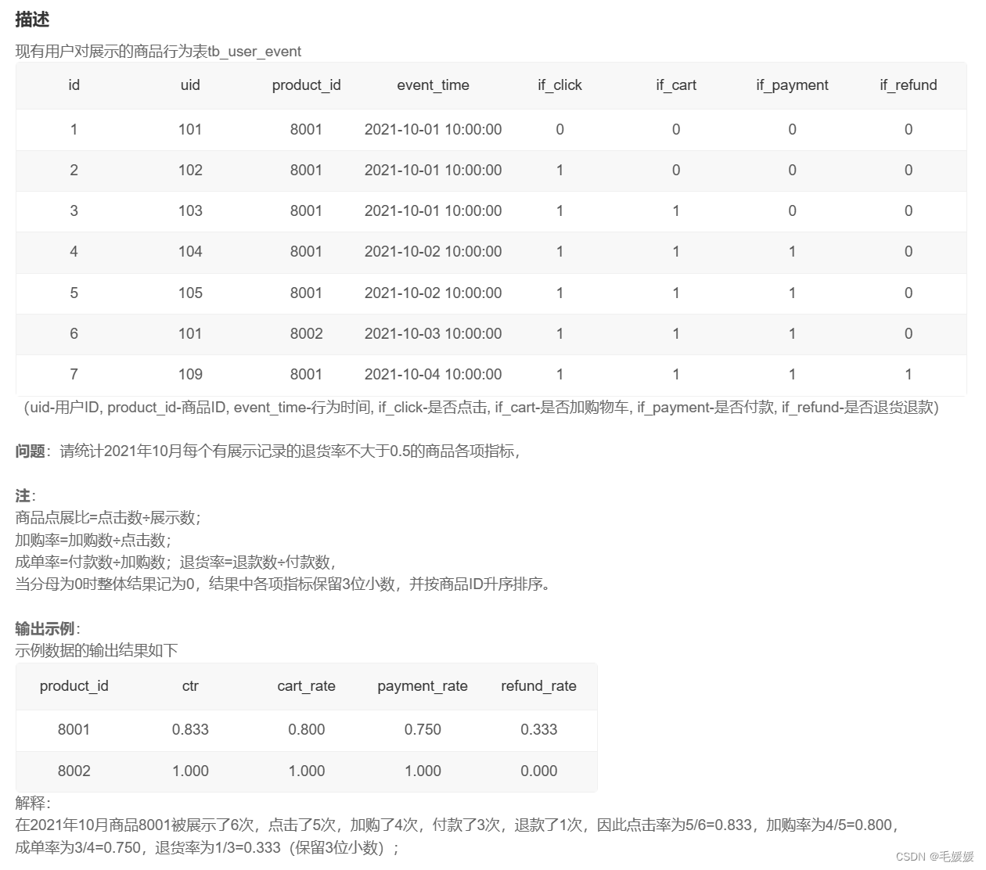Click the ctr header in the output table
The image size is (986, 870).
(189, 686)
